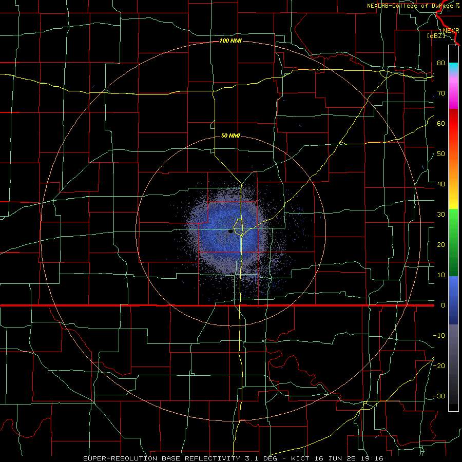Click the 40 value on dBZ scale

441,184
